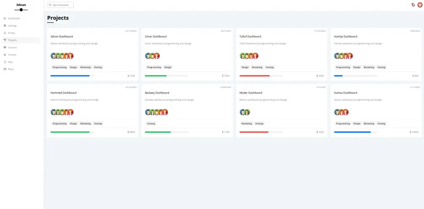Click the Taftaf Dashboard card title
Image resolution: width=424 pixels, height=209 pixels.
click(x=251, y=36)
